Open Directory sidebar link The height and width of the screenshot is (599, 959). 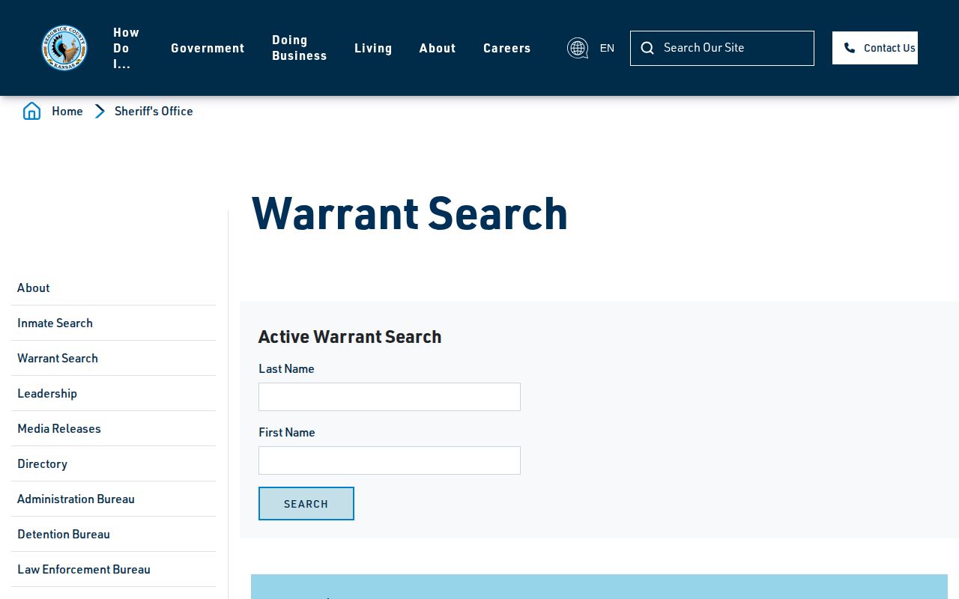tap(113, 463)
